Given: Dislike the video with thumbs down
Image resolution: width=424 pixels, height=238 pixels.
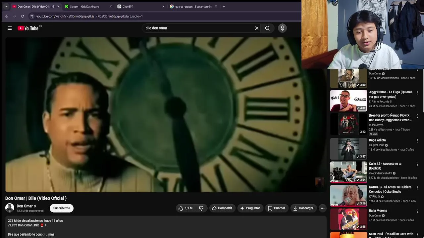Looking at the screenshot, I should click(x=201, y=208).
